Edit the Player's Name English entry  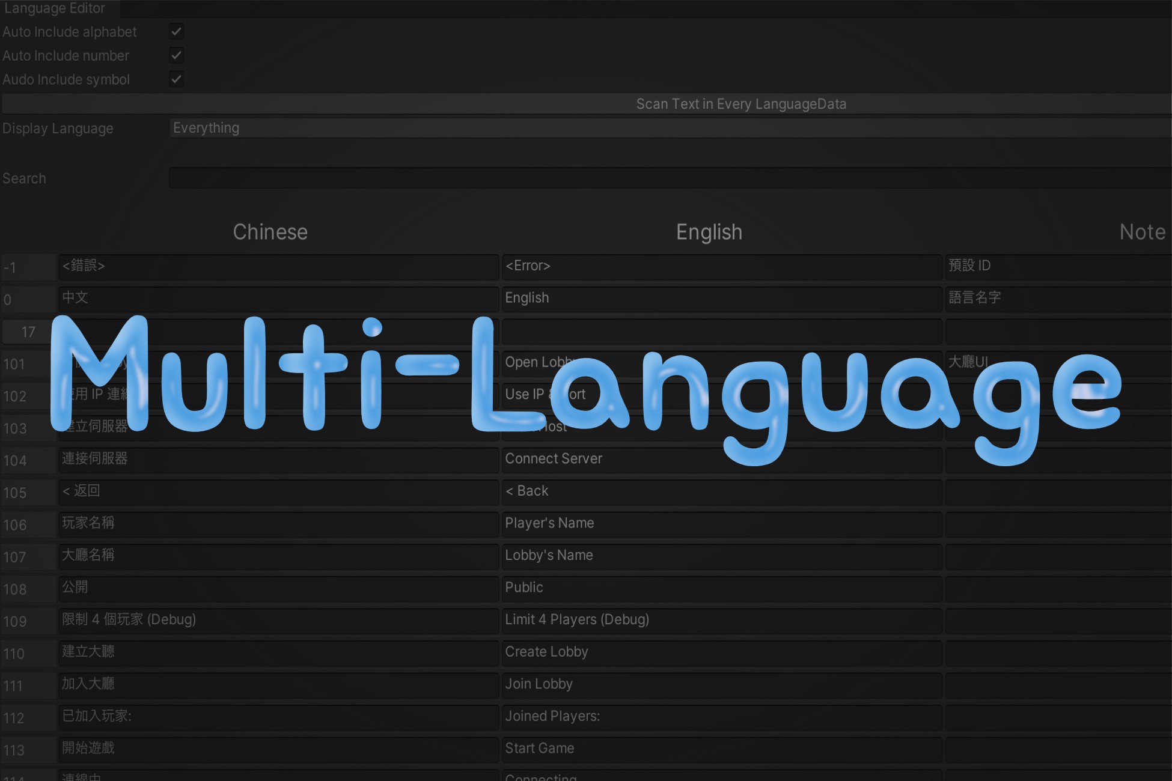pyautogui.click(x=721, y=523)
